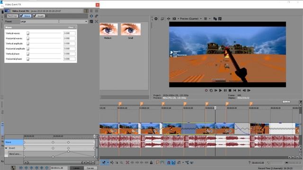The width and height of the screenshot is (303, 170).
Task: Click the preview overlays grid icon
Action: (205, 19)
